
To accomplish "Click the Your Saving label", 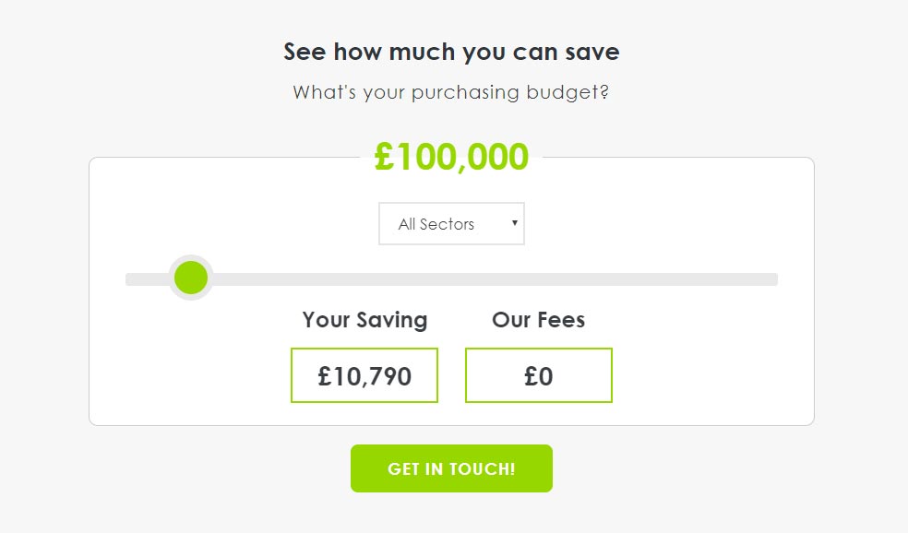I will pyautogui.click(x=364, y=320).
